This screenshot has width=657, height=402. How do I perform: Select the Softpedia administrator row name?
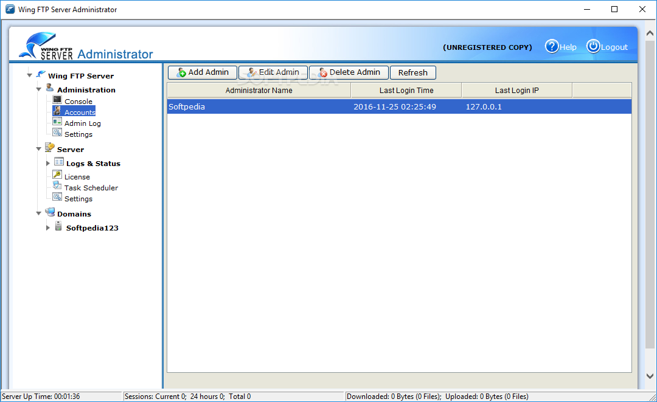point(187,107)
